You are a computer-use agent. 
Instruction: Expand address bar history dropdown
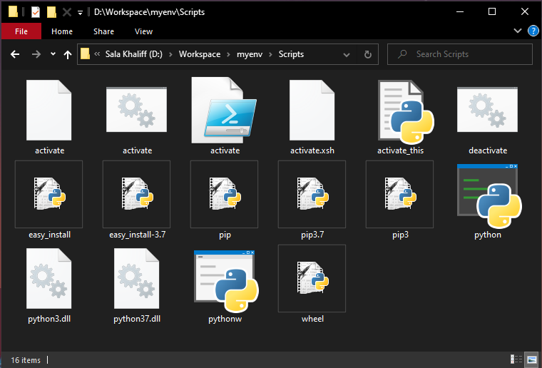point(347,55)
